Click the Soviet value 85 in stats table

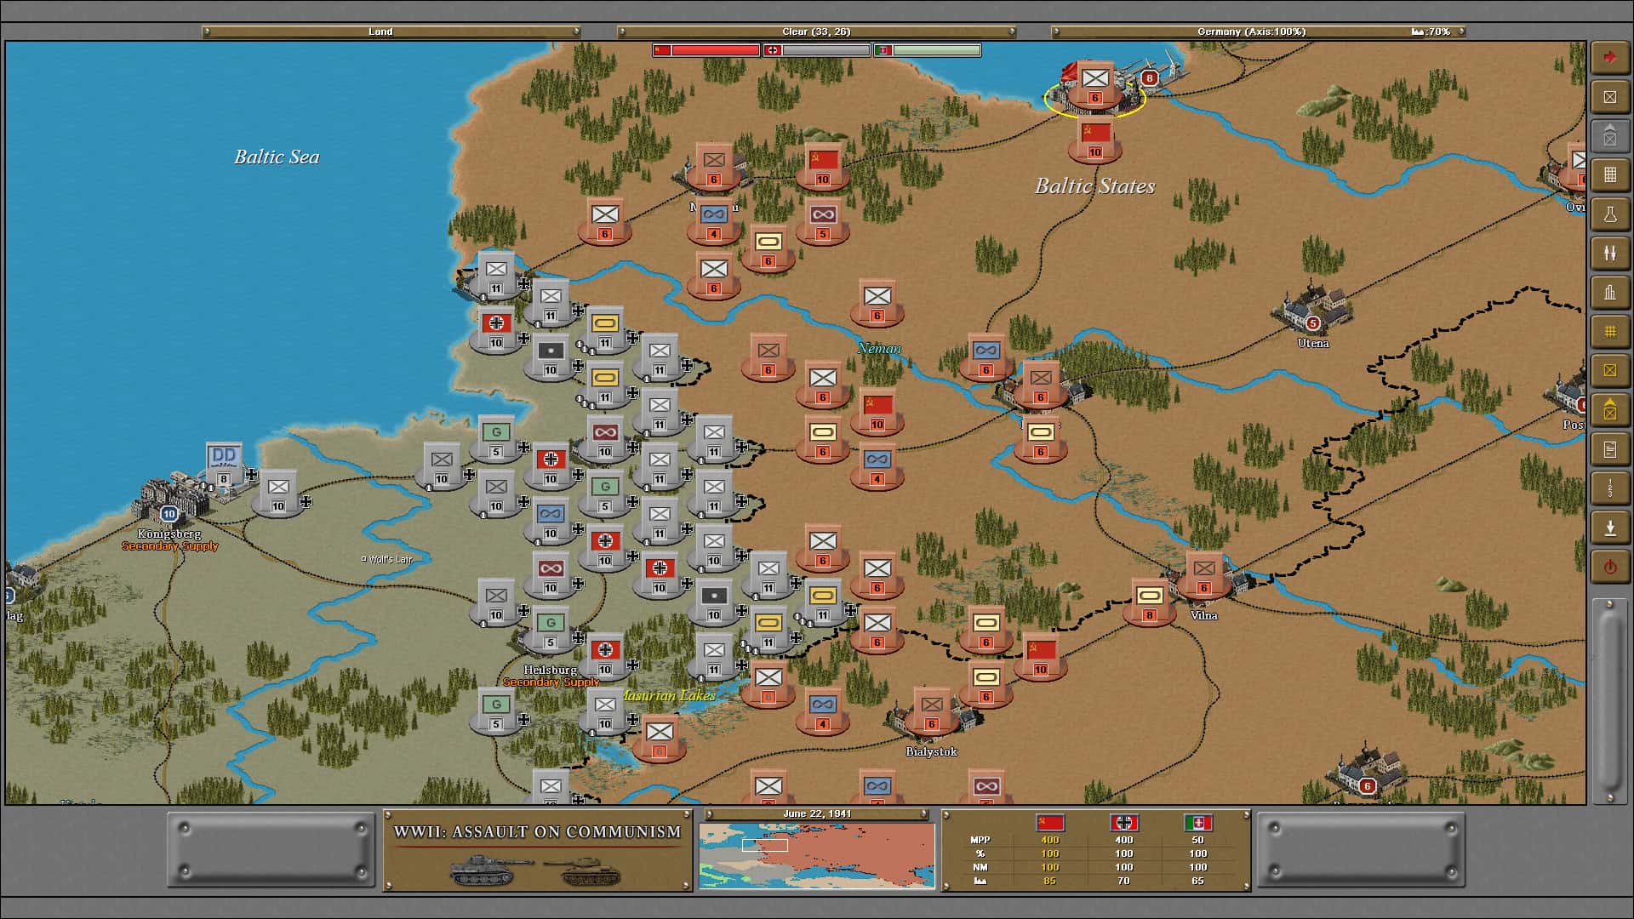coord(1049,881)
